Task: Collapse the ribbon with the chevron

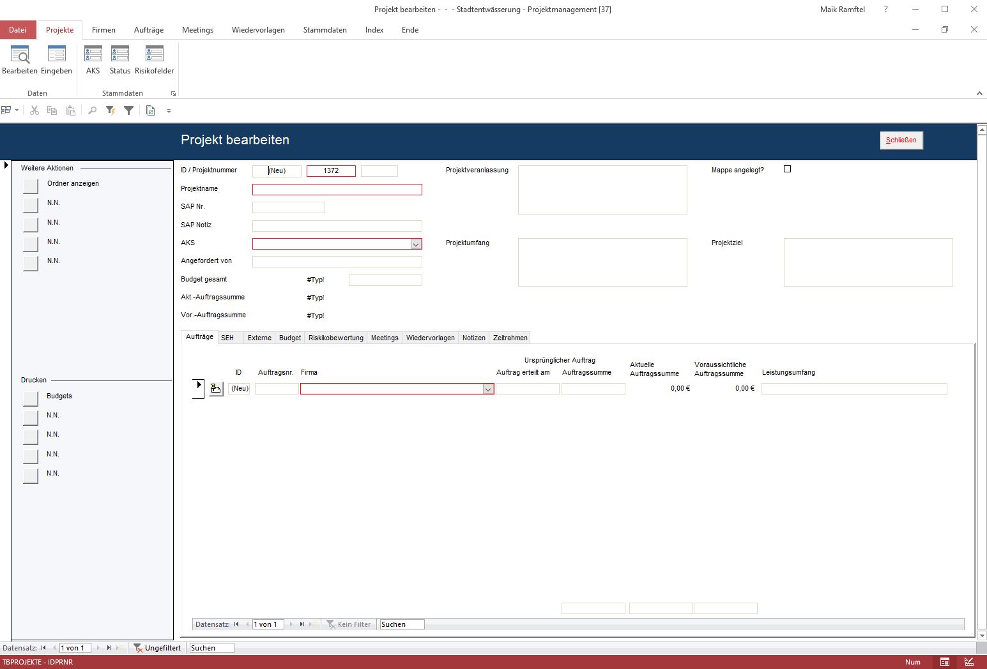Action: 979,93
